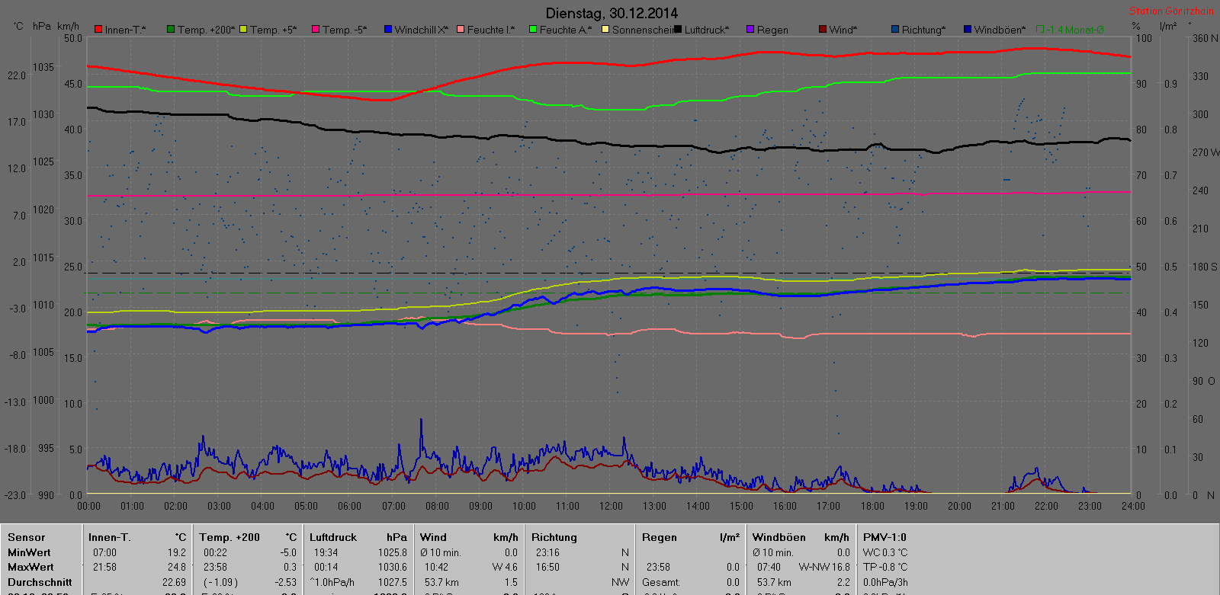Click the purple Regen legend swatch
The width and height of the screenshot is (1220, 595).
tap(750, 30)
